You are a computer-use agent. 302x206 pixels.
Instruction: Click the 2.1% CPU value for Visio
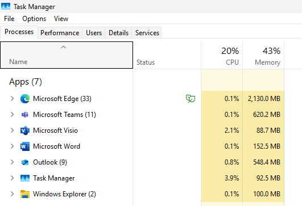pyautogui.click(x=231, y=131)
